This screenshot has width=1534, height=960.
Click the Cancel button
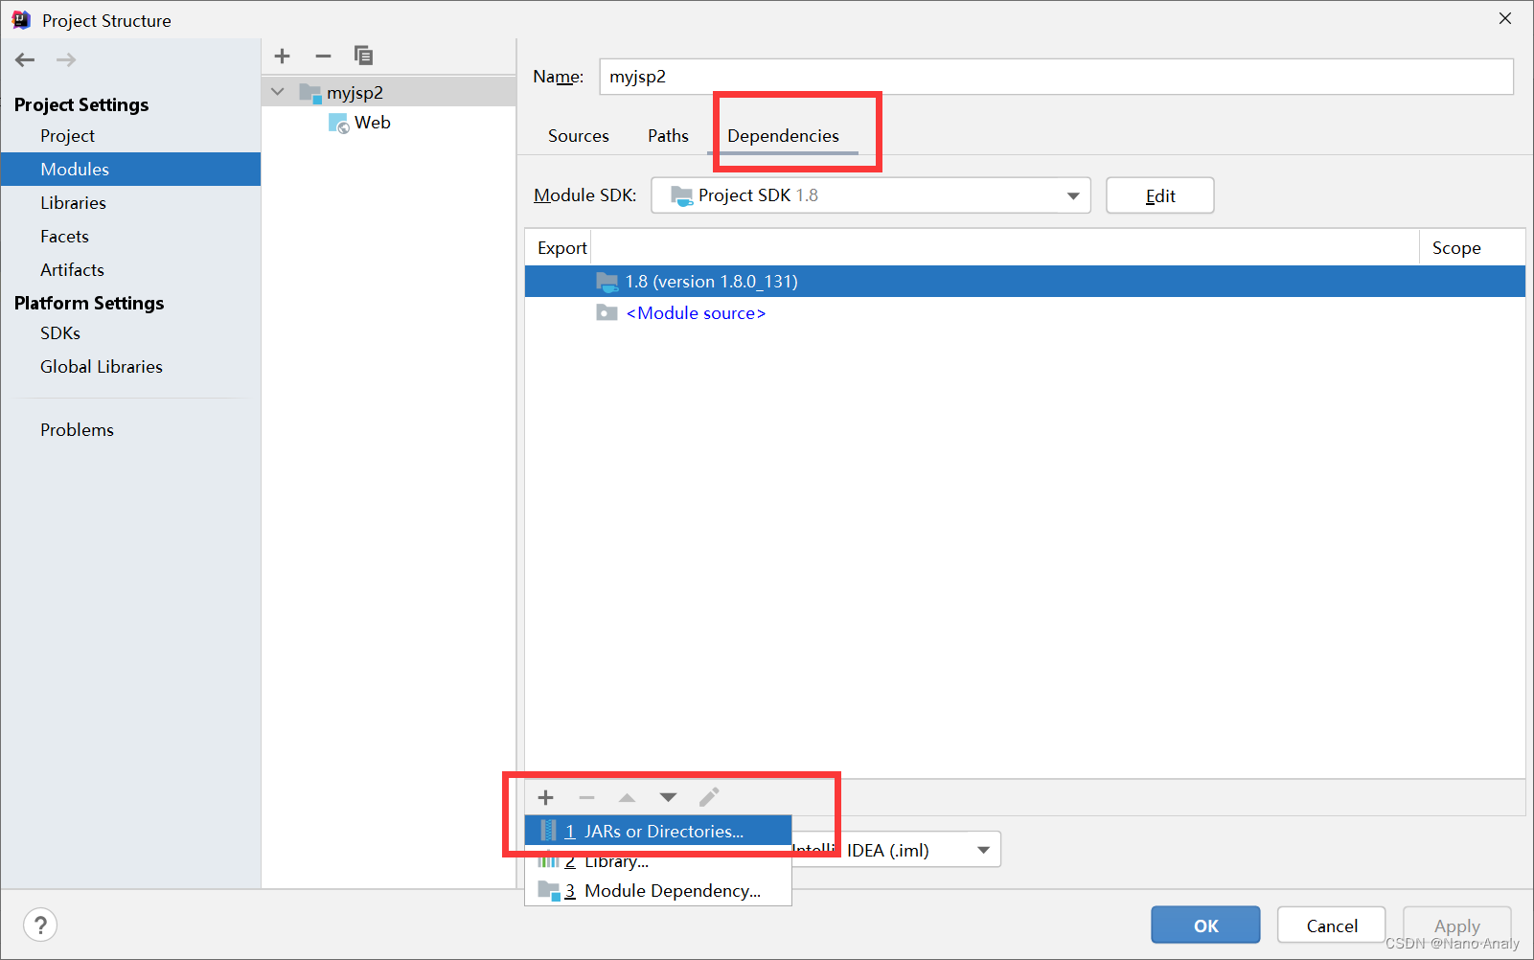(1331, 926)
